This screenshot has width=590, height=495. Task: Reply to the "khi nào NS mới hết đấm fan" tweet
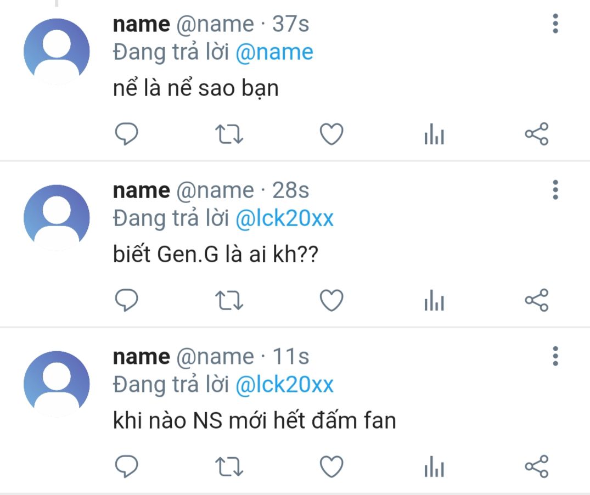126,466
